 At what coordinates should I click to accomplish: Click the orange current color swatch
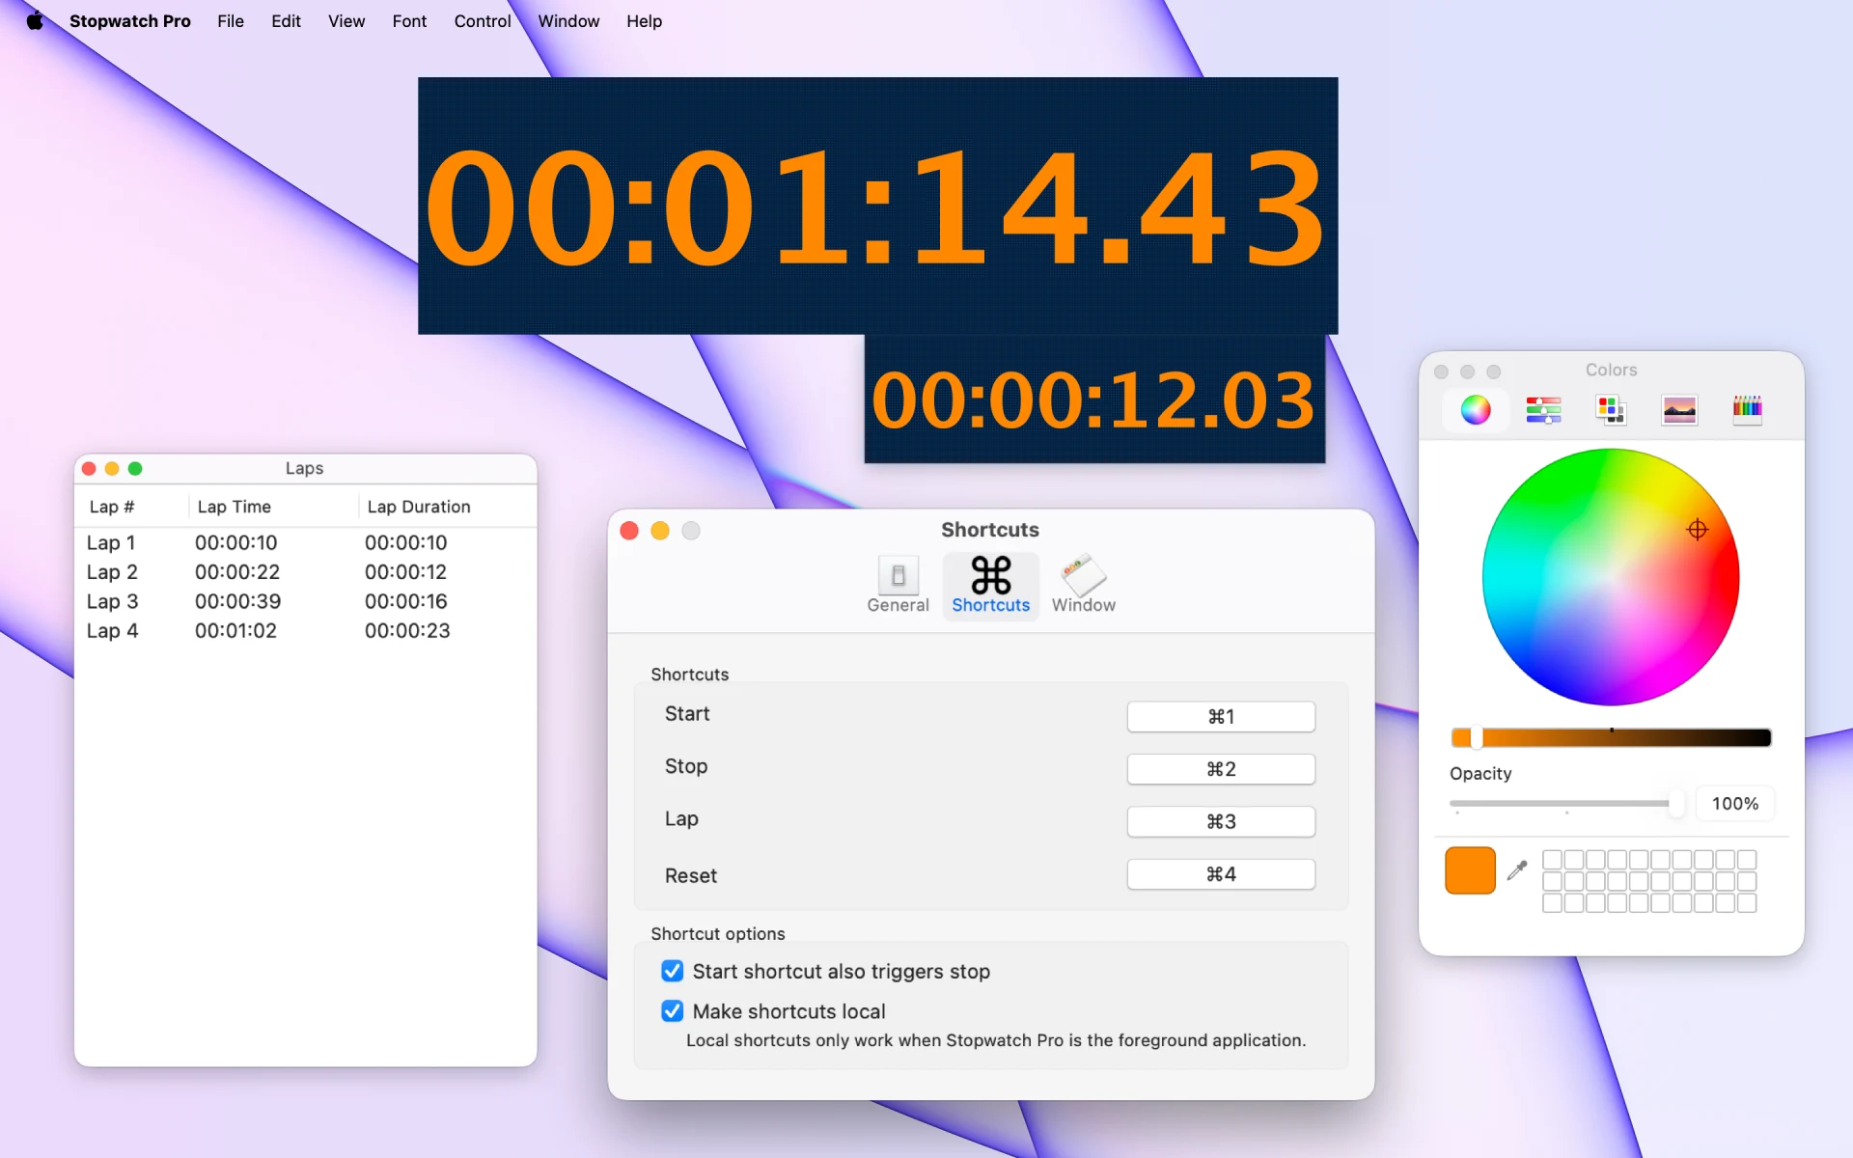(1470, 870)
